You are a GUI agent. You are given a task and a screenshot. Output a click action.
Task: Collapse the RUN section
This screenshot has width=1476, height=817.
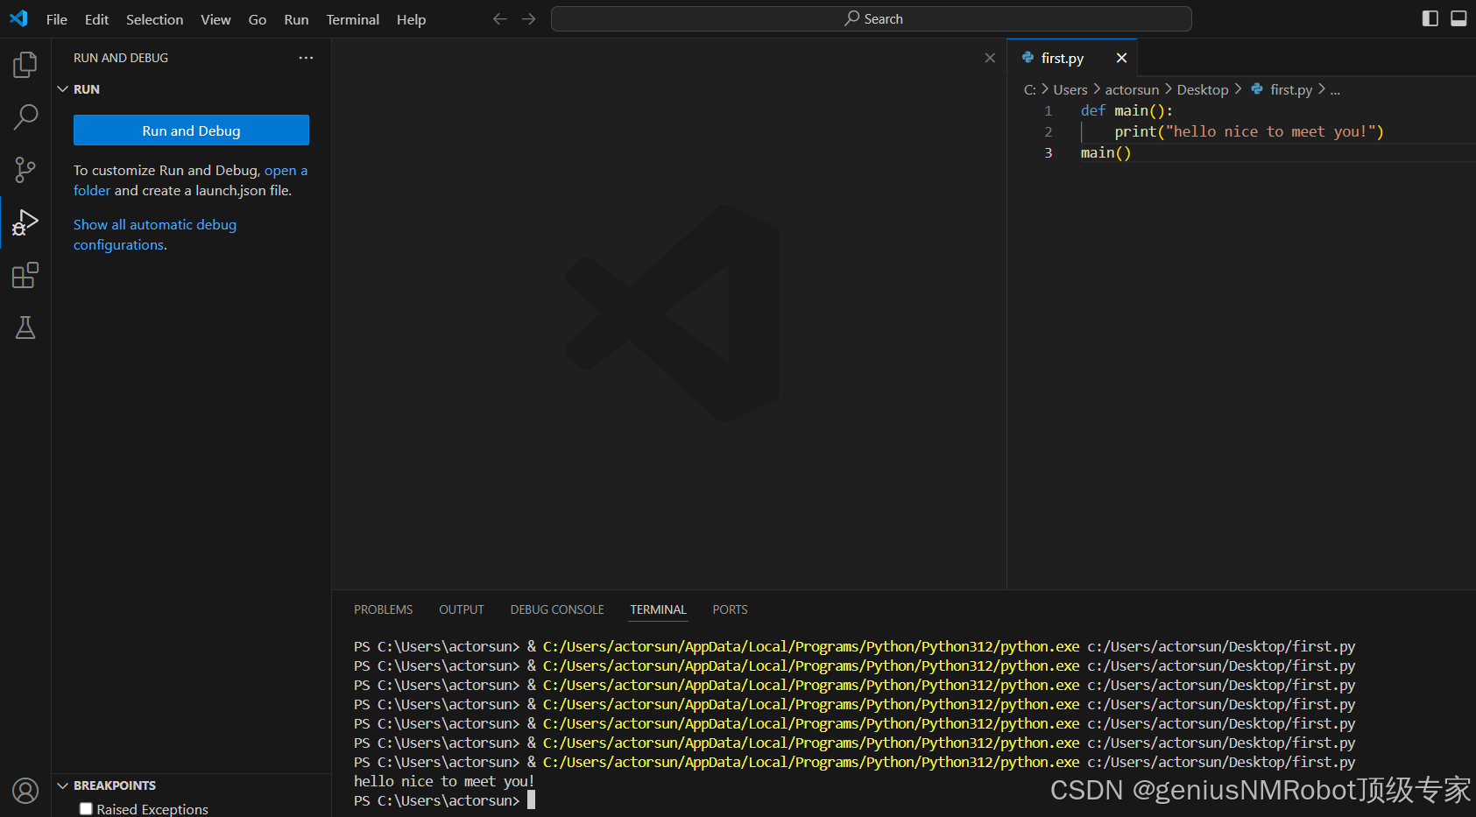[63, 89]
